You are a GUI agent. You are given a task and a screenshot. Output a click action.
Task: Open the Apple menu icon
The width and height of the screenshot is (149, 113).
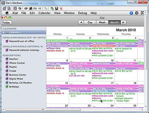7,13
